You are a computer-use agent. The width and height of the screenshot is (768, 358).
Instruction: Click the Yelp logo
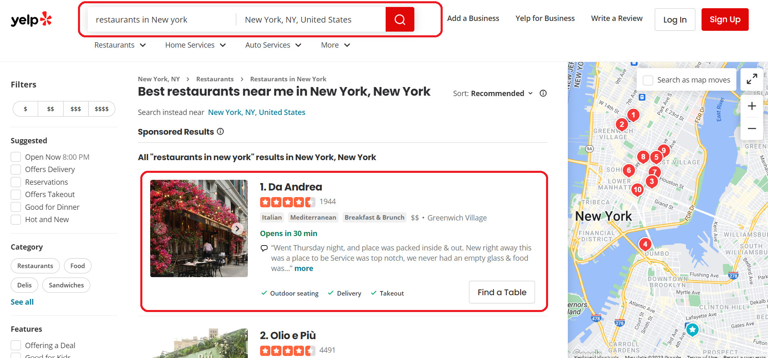click(31, 19)
